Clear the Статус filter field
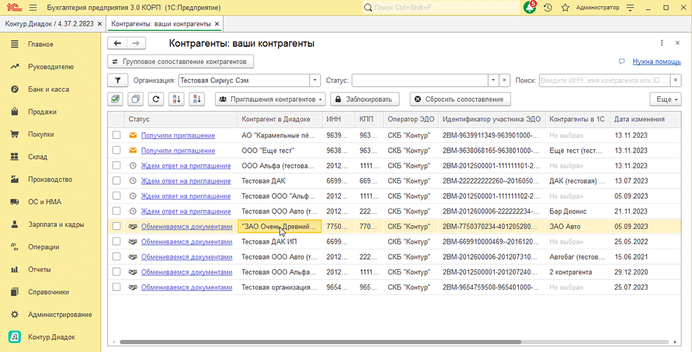The height and width of the screenshot is (352, 692). 504,80
